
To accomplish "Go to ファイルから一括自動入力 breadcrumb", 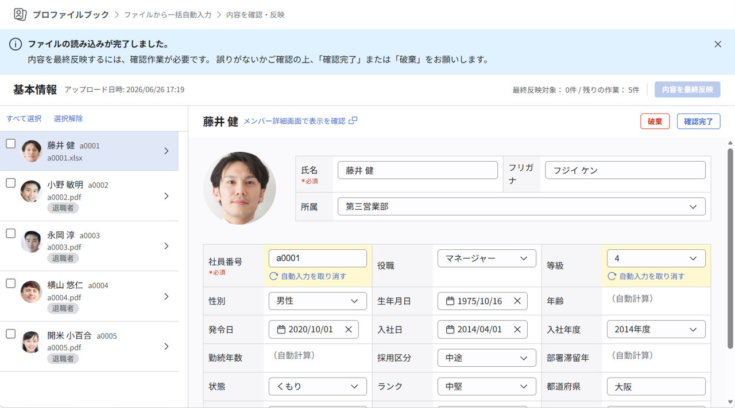I will [168, 15].
